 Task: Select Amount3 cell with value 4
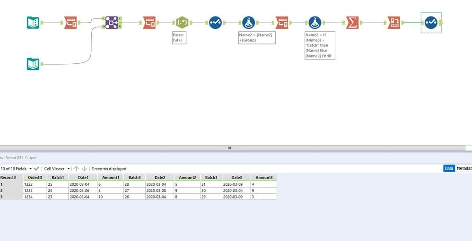[x=264, y=184]
